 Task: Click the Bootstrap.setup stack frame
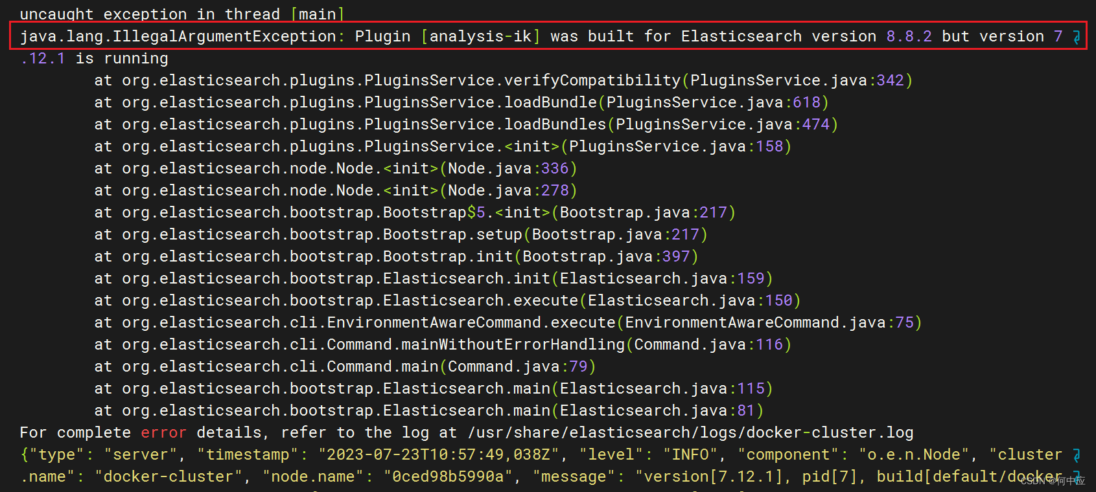(x=401, y=234)
